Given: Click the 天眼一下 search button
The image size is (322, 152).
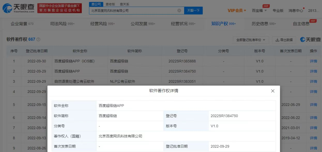Looking at the screenshot, I should (x=193, y=11).
